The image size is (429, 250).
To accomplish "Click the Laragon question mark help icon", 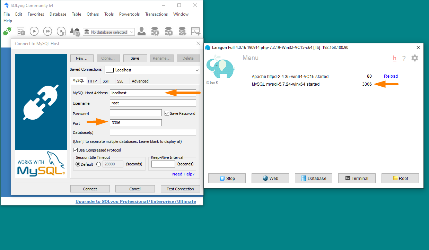I will [x=404, y=58].
